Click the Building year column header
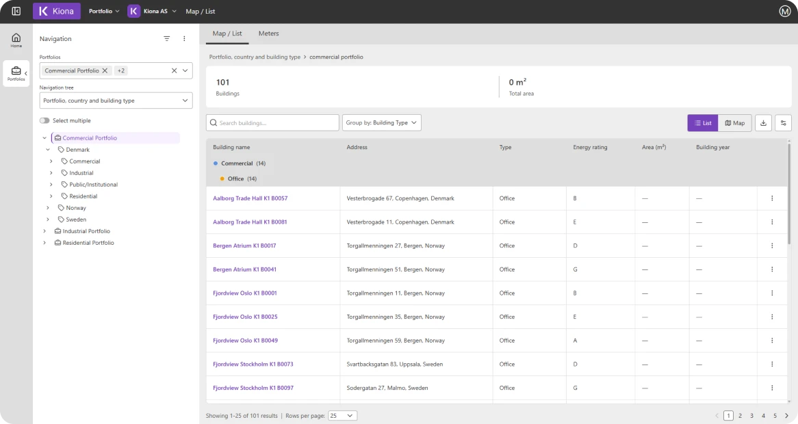The width and height of the screenshot is (798, 424). (x=712, y=148)
